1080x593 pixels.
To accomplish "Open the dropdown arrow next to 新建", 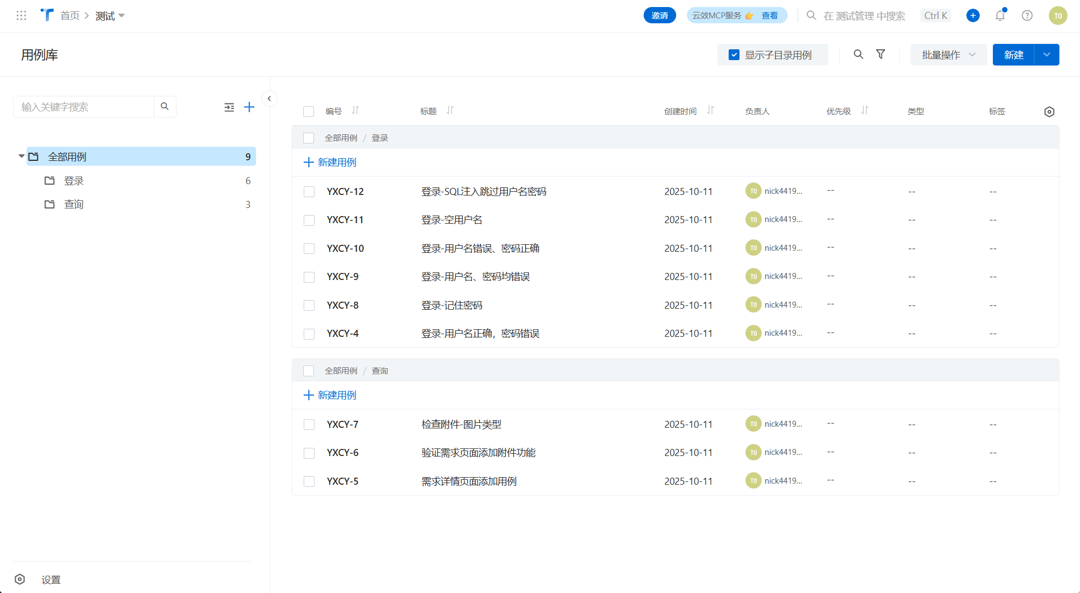I will click(1046, 54).
